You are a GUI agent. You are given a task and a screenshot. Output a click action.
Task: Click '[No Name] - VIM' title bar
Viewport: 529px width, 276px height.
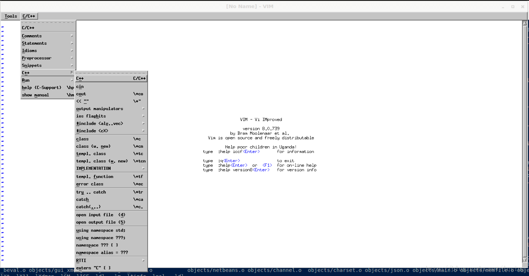250,6
